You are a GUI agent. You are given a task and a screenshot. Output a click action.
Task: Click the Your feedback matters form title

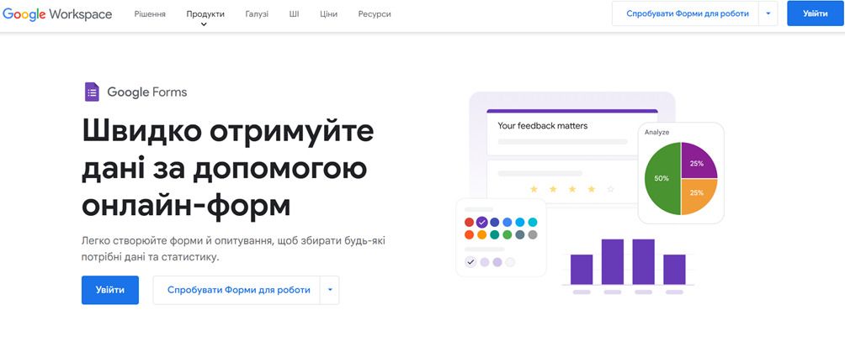coord(542,126)
